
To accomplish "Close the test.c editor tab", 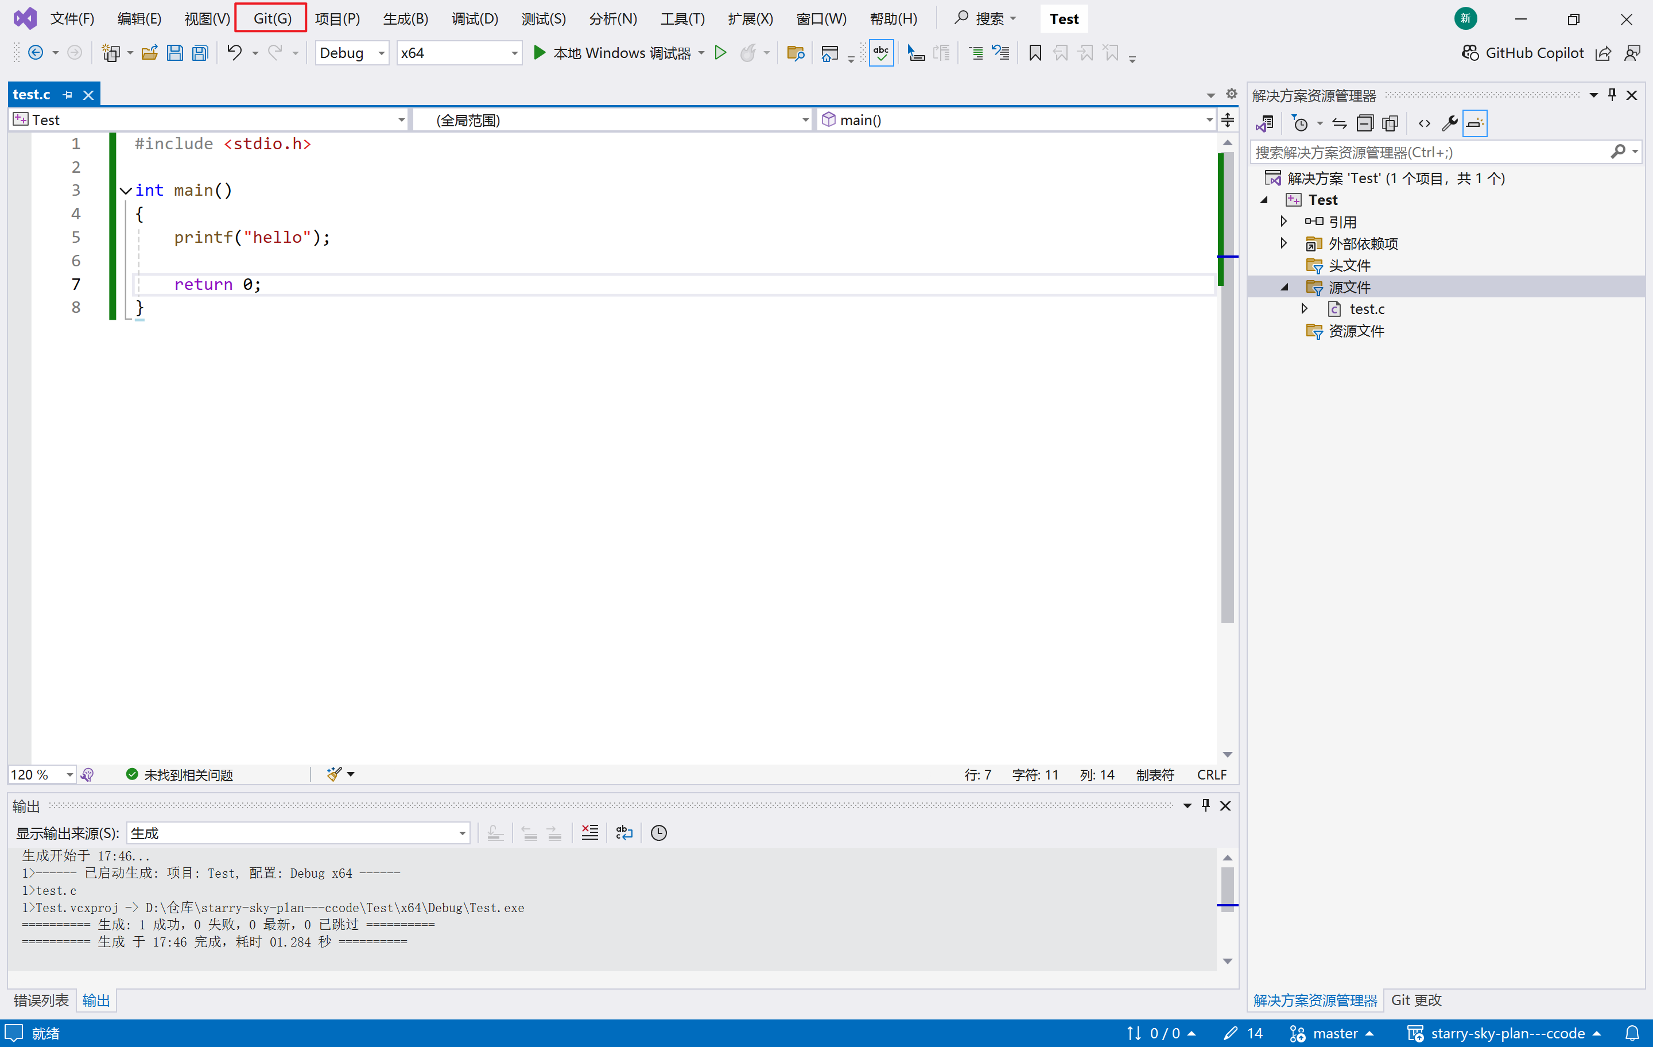I will [x=88, y=94].
